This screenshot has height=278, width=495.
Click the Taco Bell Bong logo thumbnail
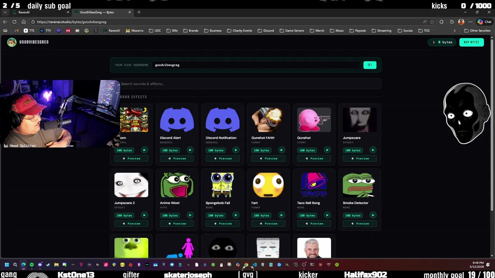click(x=314, y=185)
